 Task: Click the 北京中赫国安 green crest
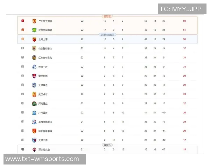tap(34, 30)
